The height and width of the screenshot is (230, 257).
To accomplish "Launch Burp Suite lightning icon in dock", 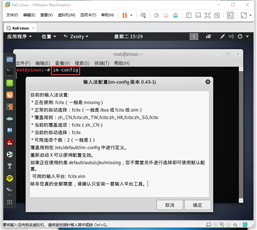I will pos(10,107).
